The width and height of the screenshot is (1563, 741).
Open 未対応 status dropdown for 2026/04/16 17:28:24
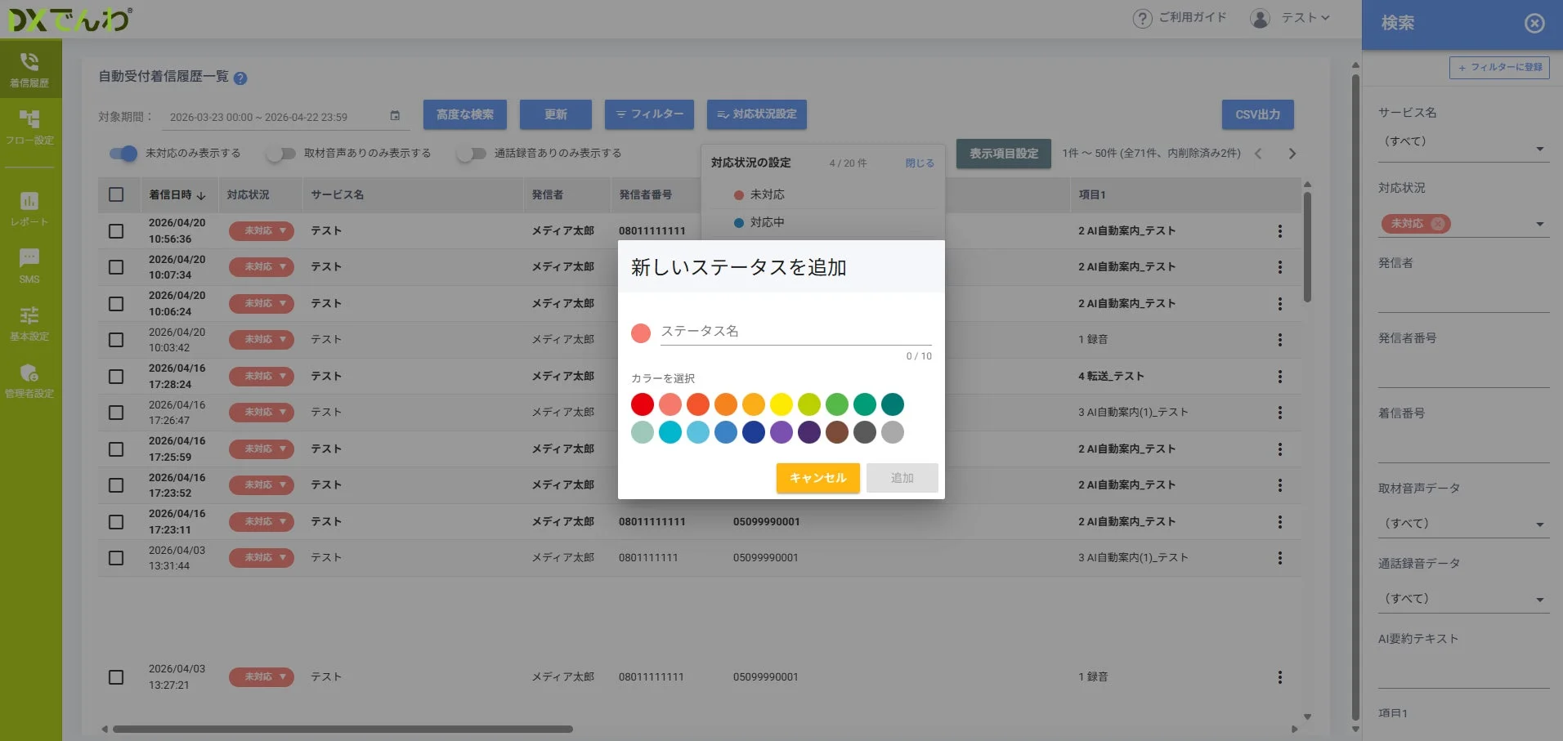pos(261,377)
